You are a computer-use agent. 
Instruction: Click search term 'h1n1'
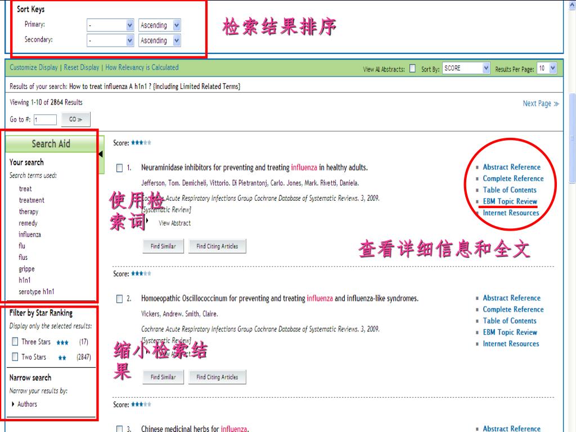pos(25,280)
